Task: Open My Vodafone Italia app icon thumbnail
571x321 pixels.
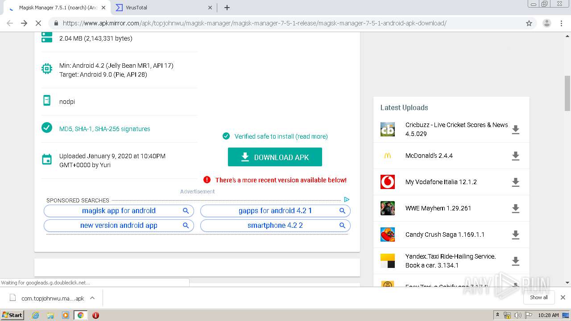Action: 388,182
